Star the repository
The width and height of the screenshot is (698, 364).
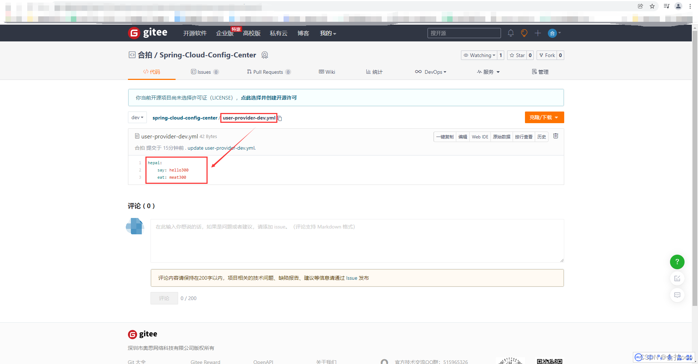tap(517, 55)
